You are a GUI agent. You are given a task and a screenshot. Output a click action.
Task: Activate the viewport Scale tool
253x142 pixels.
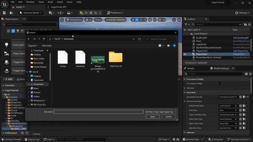point(145,20)
